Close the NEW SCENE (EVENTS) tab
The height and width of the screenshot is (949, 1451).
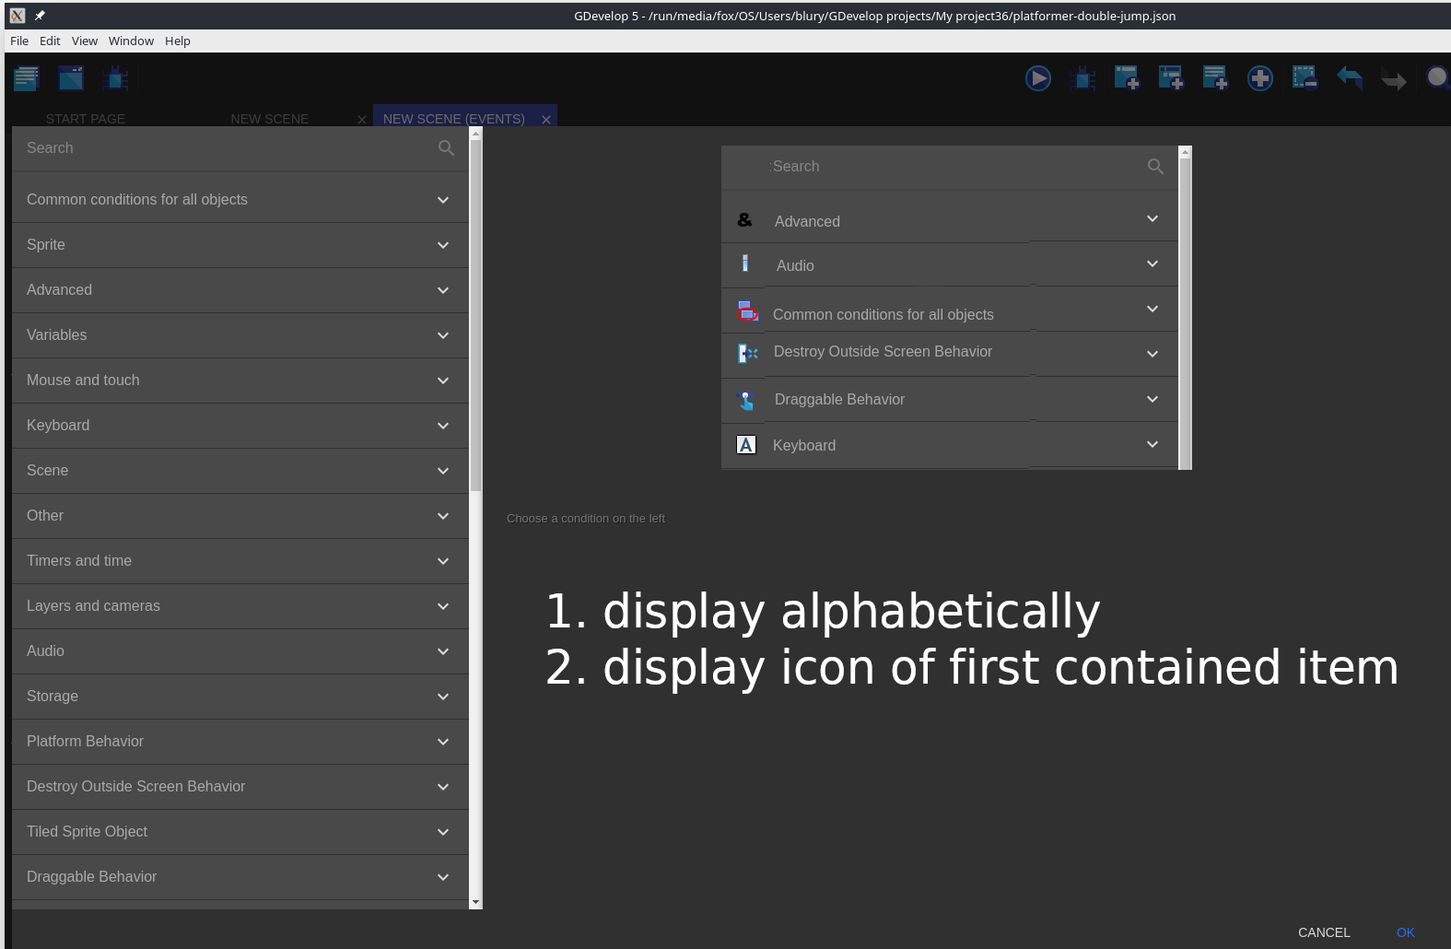click(x=546, y=120)
